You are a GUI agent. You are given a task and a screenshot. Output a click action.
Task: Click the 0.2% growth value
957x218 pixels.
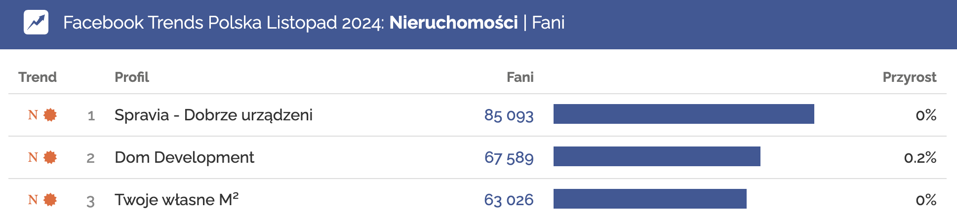point(920,157)
